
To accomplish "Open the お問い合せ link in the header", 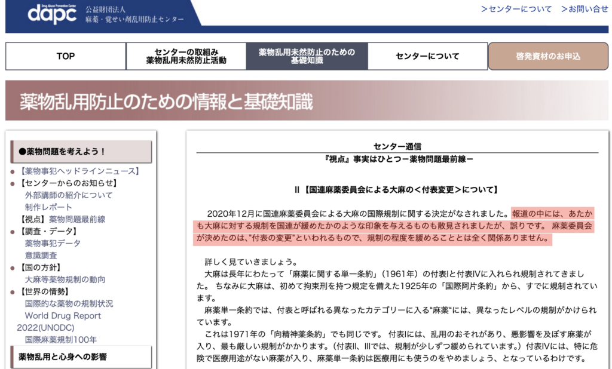I will [x=584, y=9].
